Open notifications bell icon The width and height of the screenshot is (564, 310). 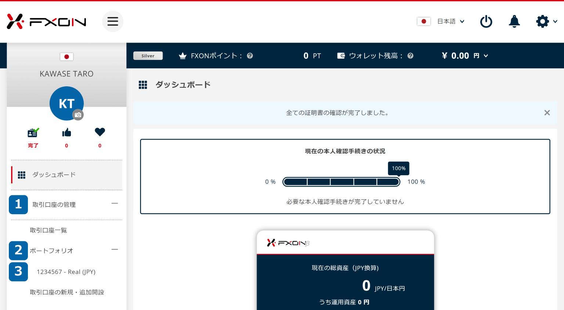pyautogui.click(x=514, y=21)
